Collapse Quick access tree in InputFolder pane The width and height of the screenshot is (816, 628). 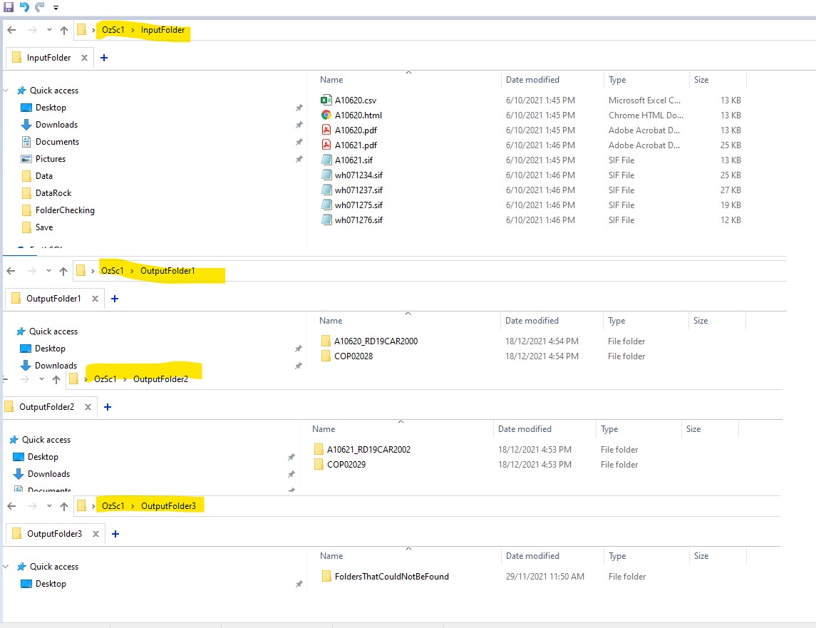click(7, 91)
